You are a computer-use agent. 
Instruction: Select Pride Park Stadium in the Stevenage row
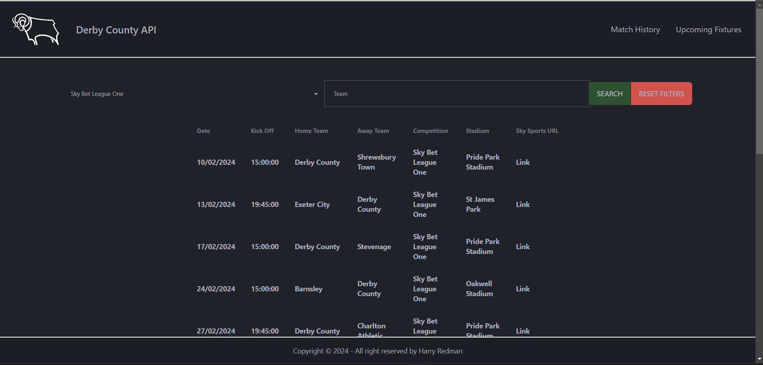[x=483, y=246]
